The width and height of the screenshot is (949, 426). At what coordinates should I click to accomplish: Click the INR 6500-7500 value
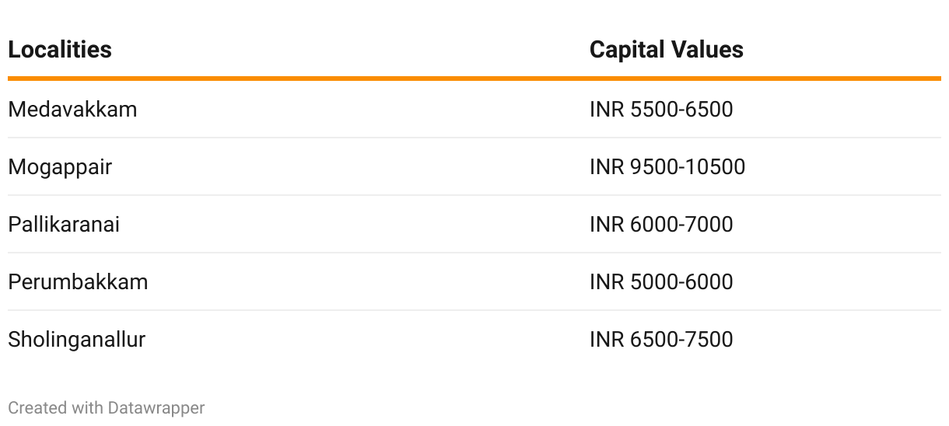[x=660, y=340]
